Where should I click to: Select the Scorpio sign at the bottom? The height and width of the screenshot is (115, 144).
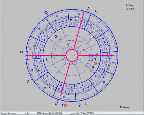(64, 97)
